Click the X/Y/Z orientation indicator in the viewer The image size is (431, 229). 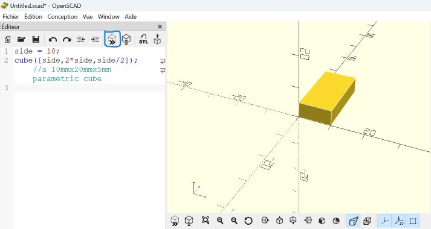(x=199, y=190)
